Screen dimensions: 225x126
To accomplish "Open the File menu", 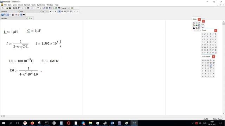I will coord(5,5).
